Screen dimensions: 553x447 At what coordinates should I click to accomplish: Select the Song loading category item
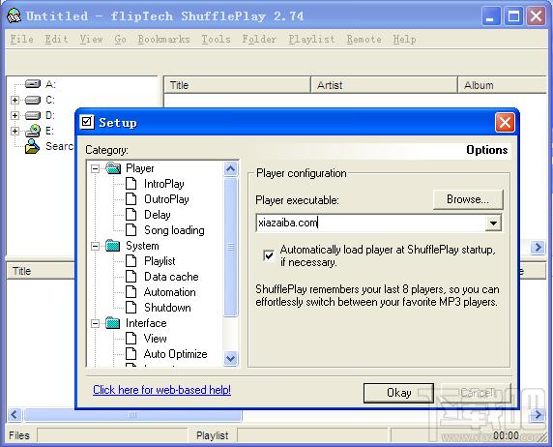point(174,230)
